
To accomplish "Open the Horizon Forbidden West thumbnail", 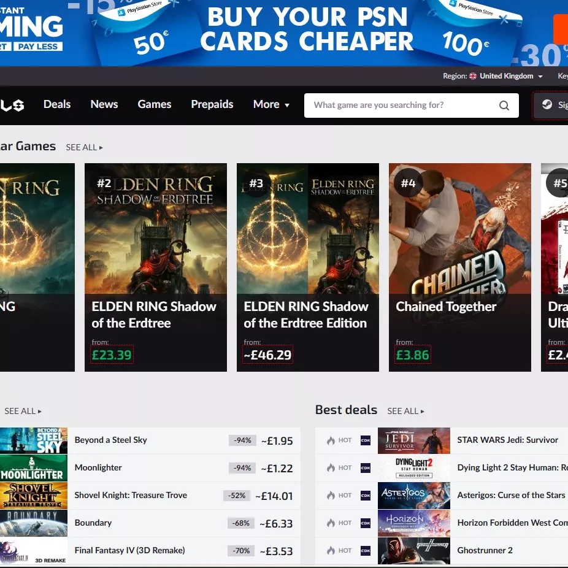I will pyautogui.click(x=414, y=523).
